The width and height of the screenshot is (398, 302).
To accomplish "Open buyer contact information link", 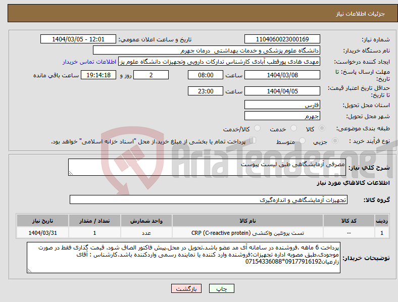I will click(x=89, y=62).
